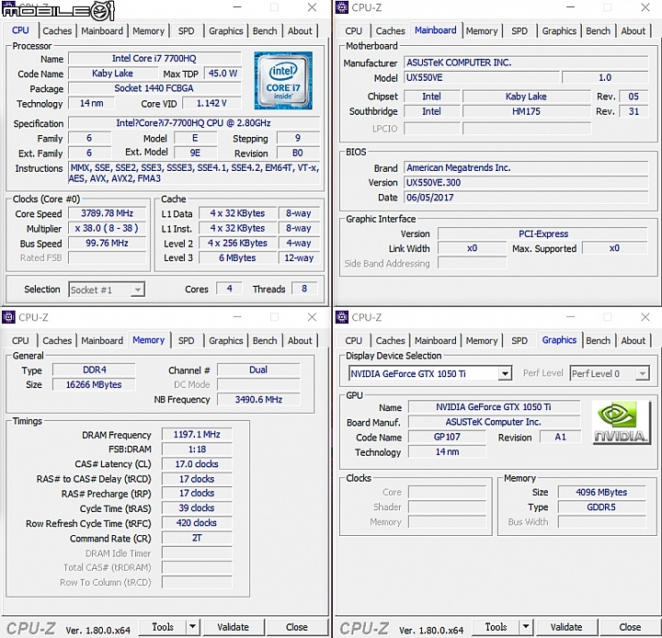Expand Tools arrow in the Graphics window

tap(526, 627)
